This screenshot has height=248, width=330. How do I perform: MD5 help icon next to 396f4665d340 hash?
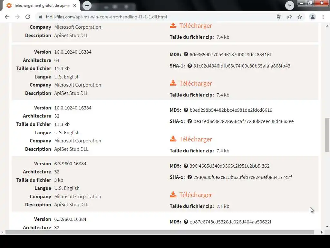[x=186, y=166]
